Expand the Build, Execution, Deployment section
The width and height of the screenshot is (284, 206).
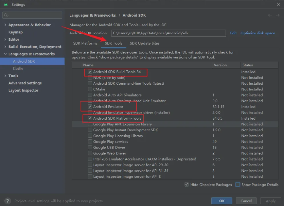[5, 47]
